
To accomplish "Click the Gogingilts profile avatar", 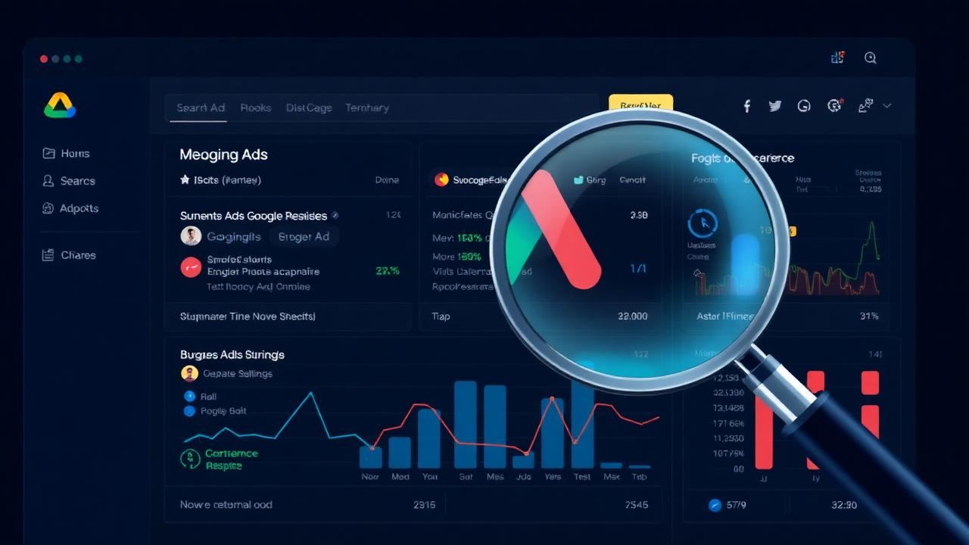I will (x=191, y=236).
